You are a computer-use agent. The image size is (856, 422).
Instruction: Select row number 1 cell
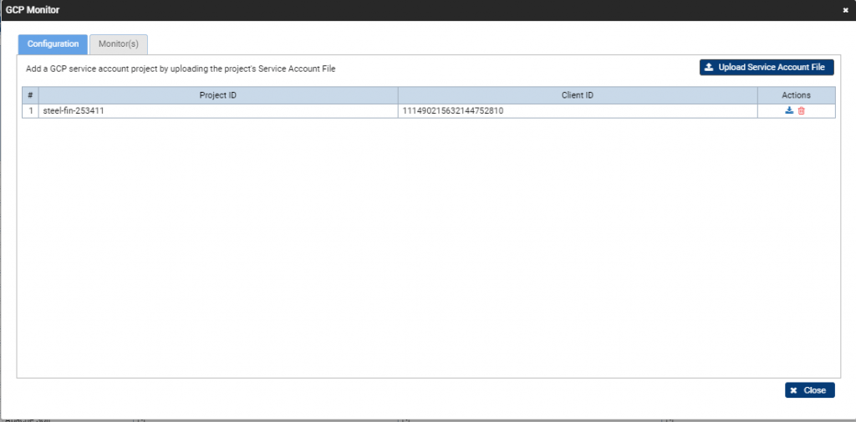31,111
